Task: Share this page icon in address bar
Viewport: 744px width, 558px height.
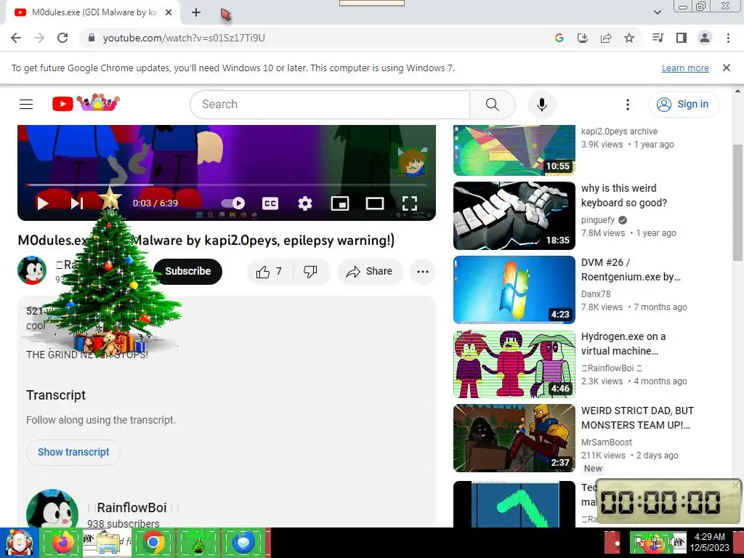Action: click(606, 38)
